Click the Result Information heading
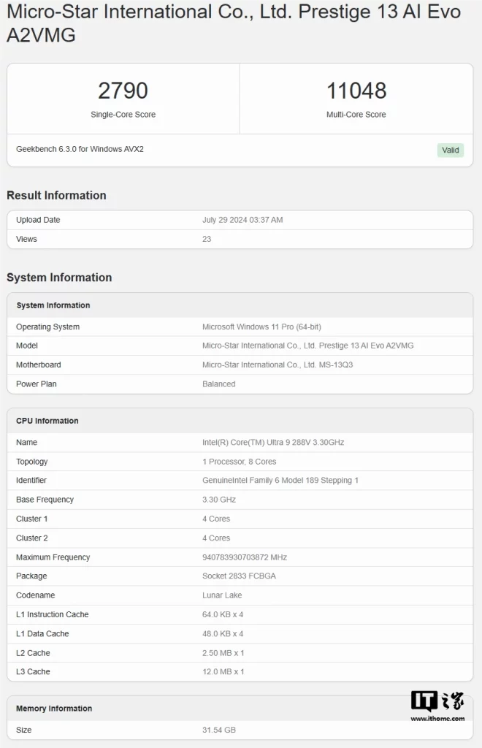 click(x=56, y=195)
